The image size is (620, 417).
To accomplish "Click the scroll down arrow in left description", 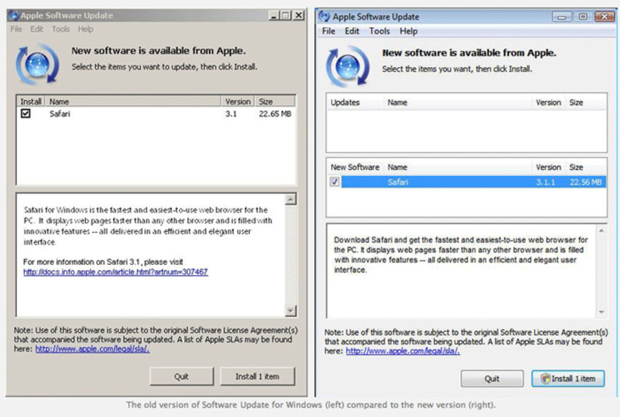I will [x=291, y=310].
